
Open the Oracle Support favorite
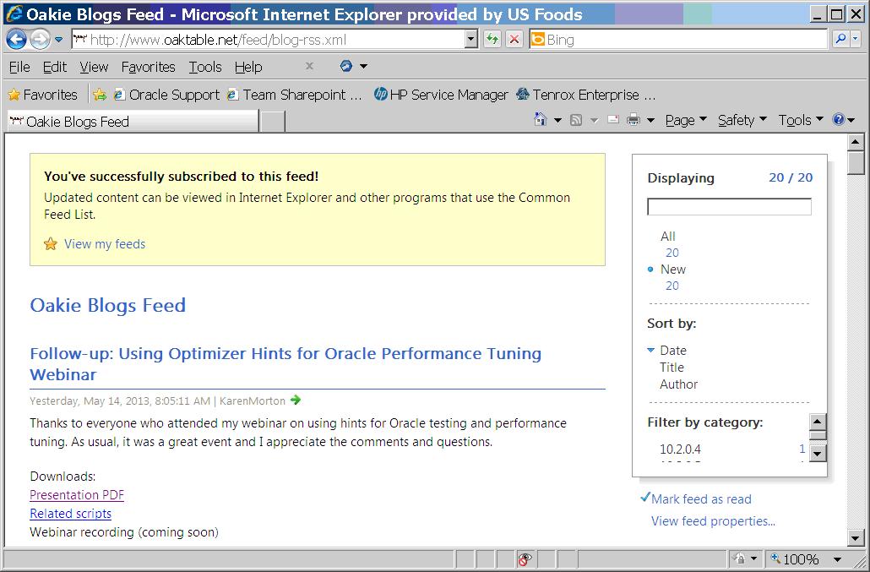pyautogui.click(x=166, y=95)
